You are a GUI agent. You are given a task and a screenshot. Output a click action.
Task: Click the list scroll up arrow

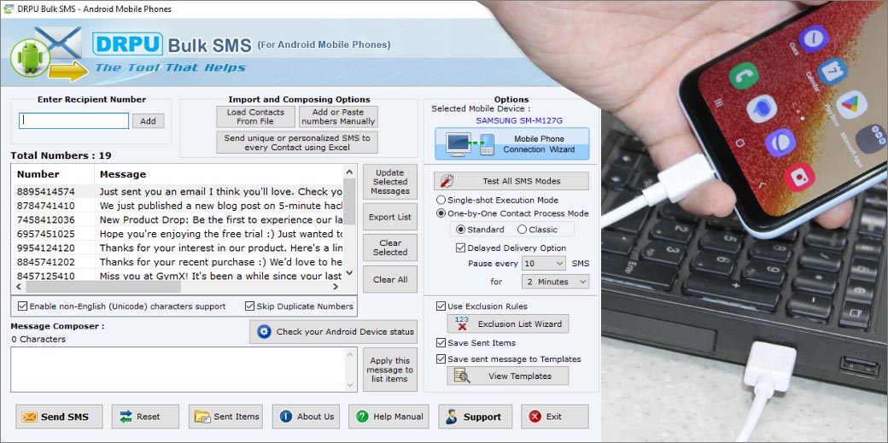349,171
